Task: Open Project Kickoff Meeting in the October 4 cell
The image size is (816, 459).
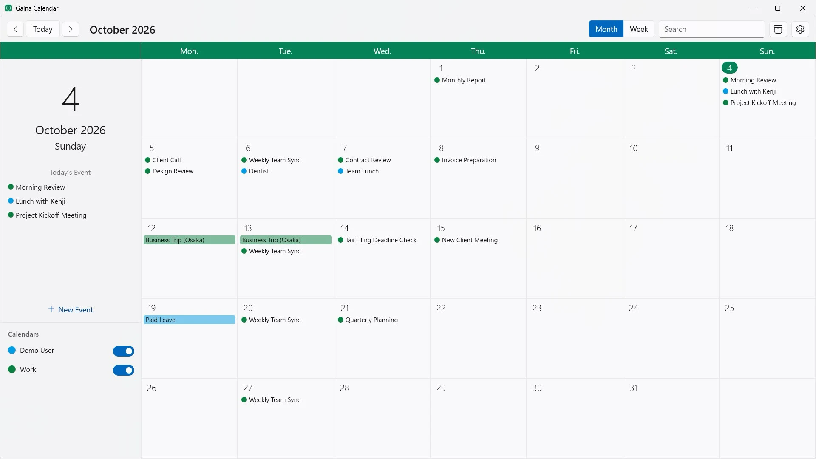Action: pyautogui.click(x=759, y=103)
